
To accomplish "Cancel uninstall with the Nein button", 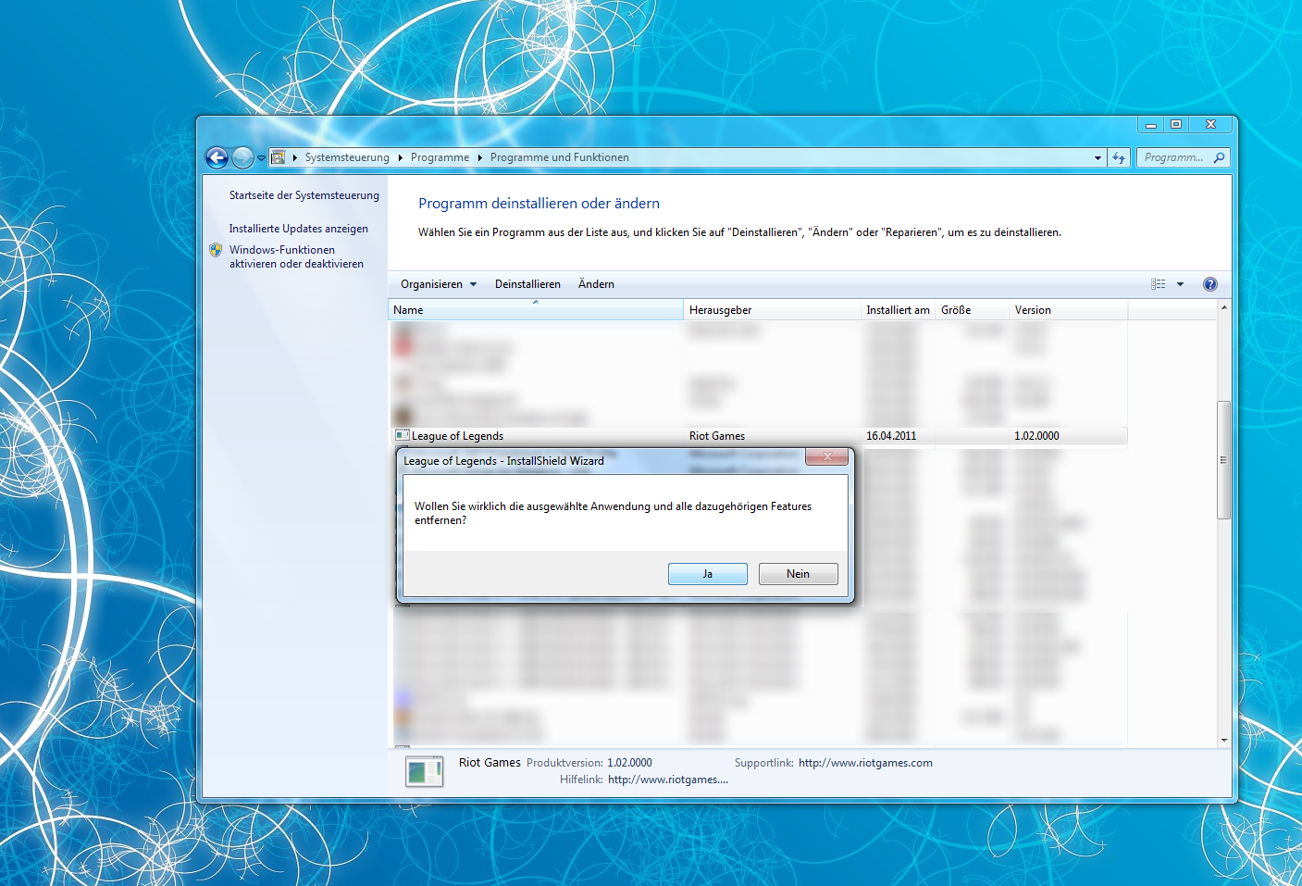I will click(798, 574).
